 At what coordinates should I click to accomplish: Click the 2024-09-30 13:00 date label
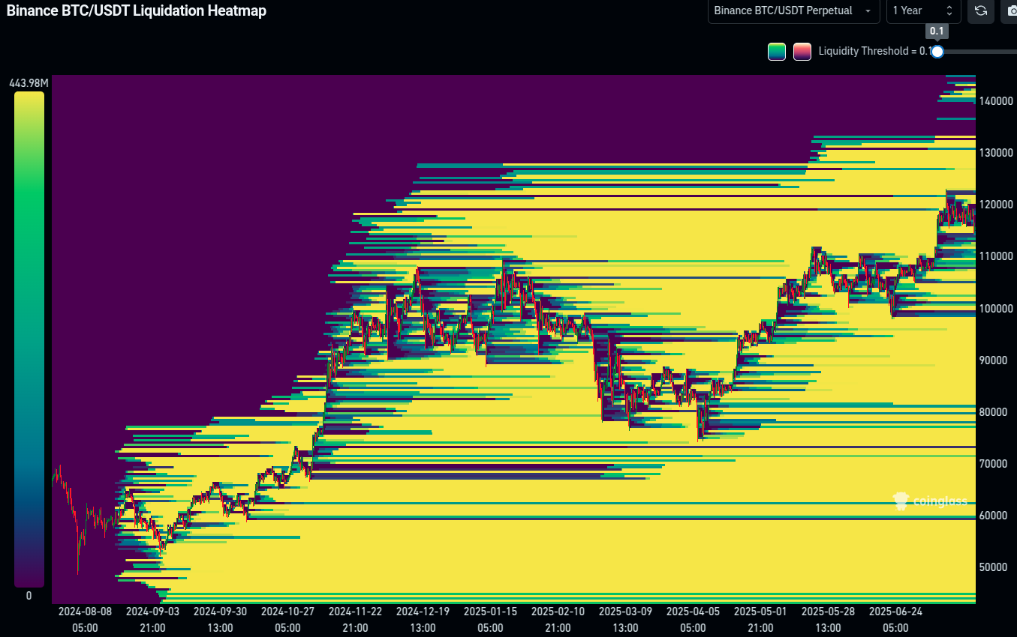pos(220,619)
